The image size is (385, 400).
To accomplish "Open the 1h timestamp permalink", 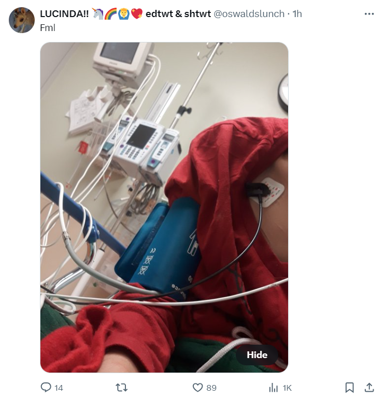I will coord(297,14).
